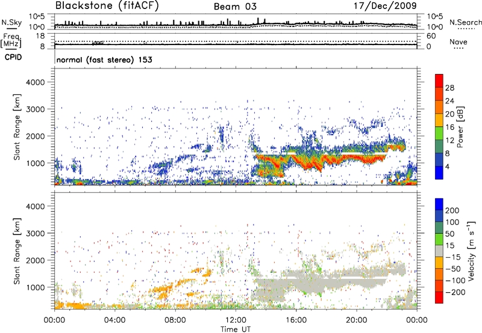The width and height of the screenshot is (482, 333).
Task: Click the gray -15 to 15 Velocity colorbar segment
Action: [x=439, y=251]
